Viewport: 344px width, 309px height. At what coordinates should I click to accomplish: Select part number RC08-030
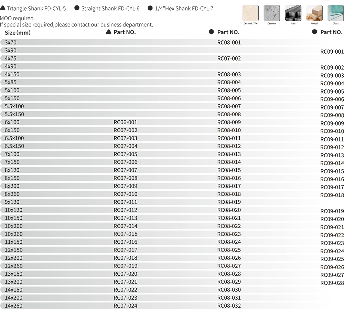pos(229,290)
